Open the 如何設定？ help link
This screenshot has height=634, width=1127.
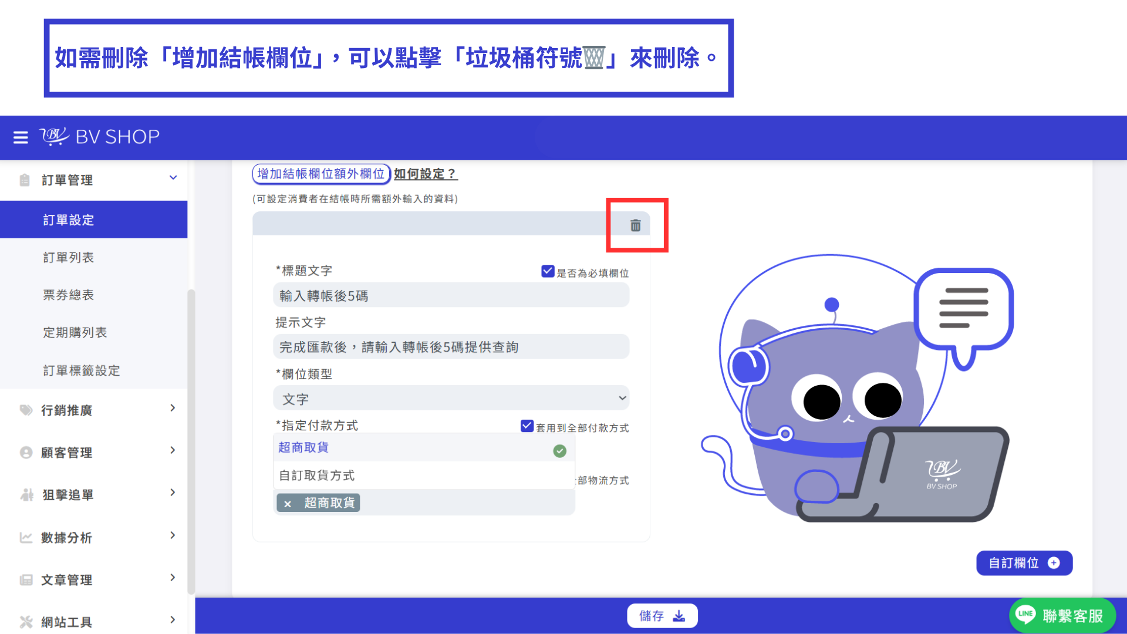(x=426, y=174)
